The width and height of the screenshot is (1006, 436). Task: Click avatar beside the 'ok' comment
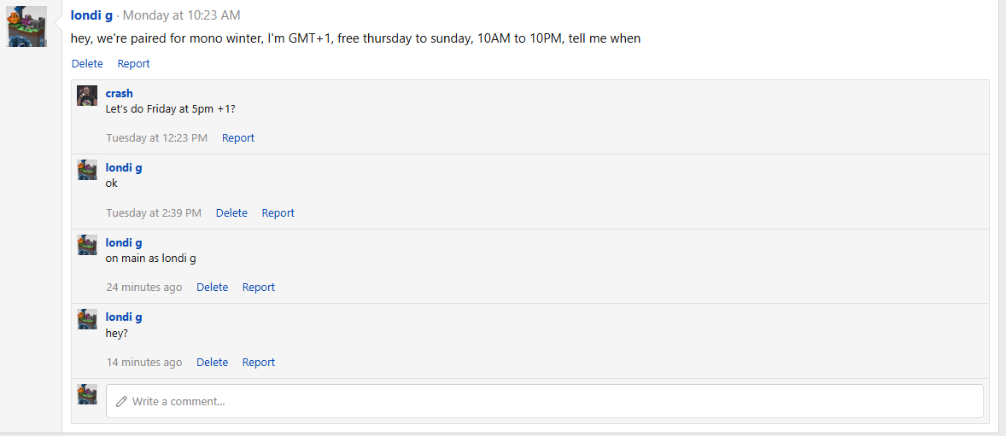point(87,170)
